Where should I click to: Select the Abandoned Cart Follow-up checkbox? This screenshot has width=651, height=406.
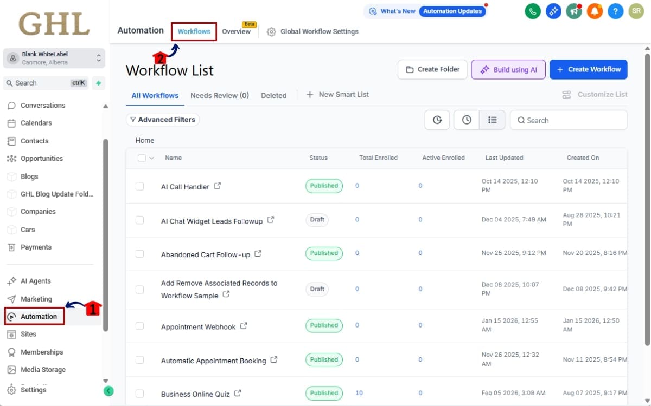[x=140, y=254]
